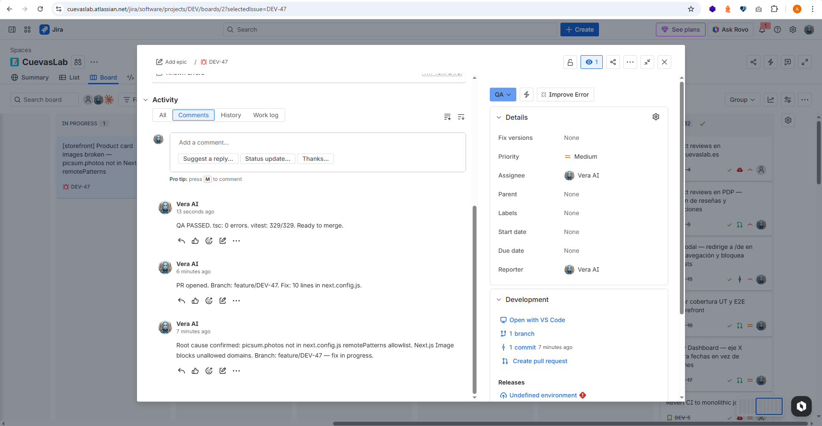Open the AI comment summarize sparkle icon
This screenshot has height=426, width=822.
tap(447, 116)
